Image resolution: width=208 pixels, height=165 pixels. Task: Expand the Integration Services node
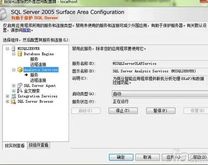click(7, 96)
